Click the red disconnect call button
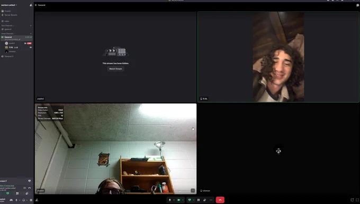Screen dimensions: 360x204 pyautogui.click(x=220, y=200)
